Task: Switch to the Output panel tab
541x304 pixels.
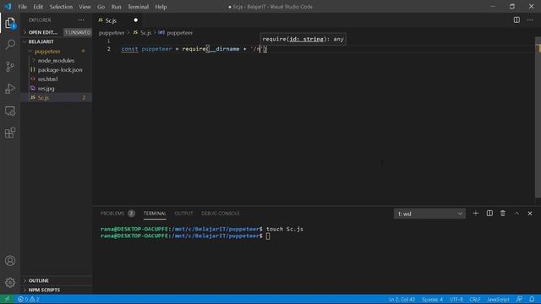Action: 183,214
